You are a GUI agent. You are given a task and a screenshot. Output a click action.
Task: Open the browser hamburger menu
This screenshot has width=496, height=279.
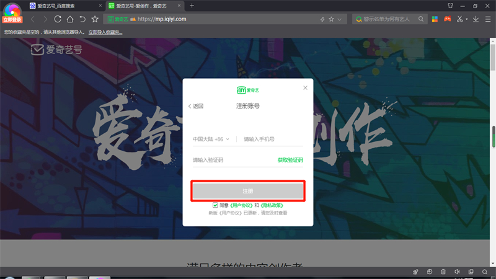[488, 19]
